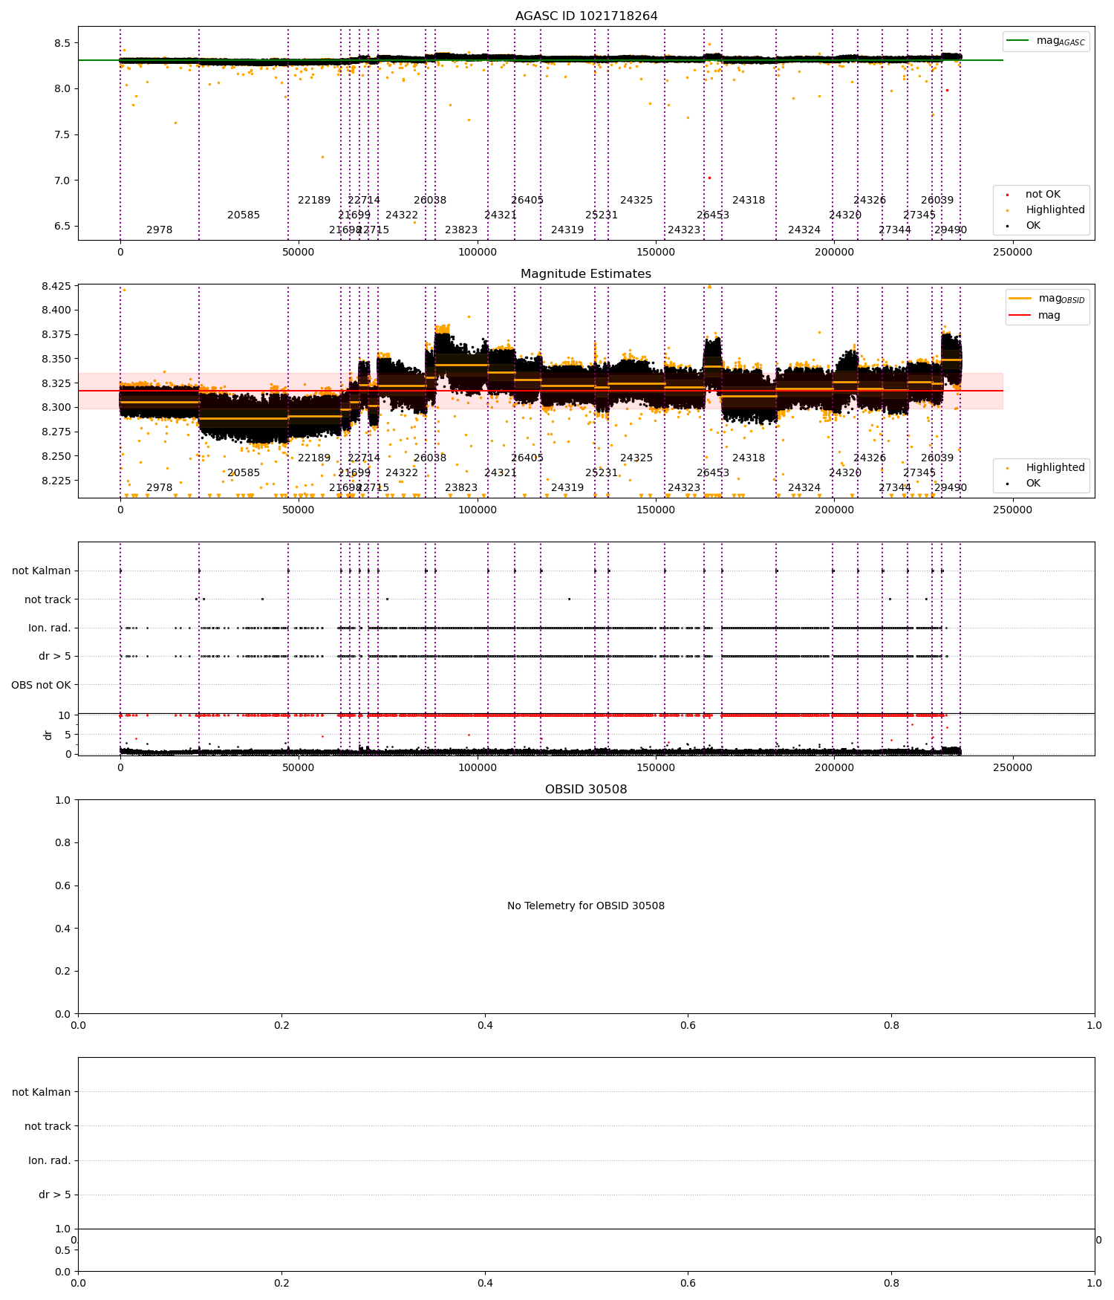Click the plot title 'AGASC ID 1021718264'
This screenshot has height=1300, width=1114.
586,16
